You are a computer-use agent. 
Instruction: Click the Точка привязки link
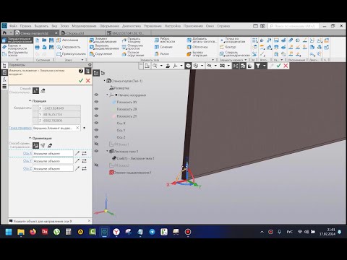[20, 128]
